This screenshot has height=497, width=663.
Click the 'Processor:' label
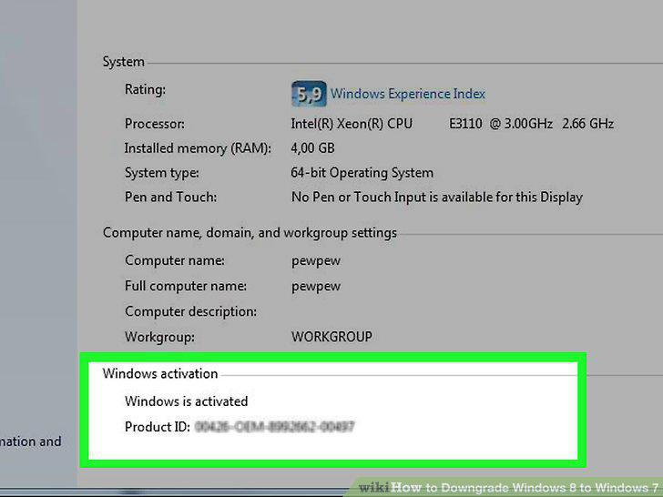154,124
